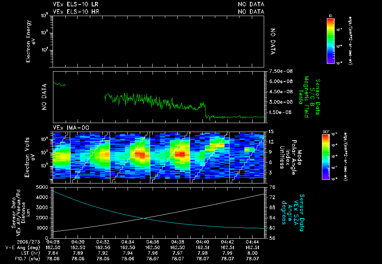This screenshot has width=382, height=264.
Task: Click the 04:32 time tick label
Action: click(103, 242)
